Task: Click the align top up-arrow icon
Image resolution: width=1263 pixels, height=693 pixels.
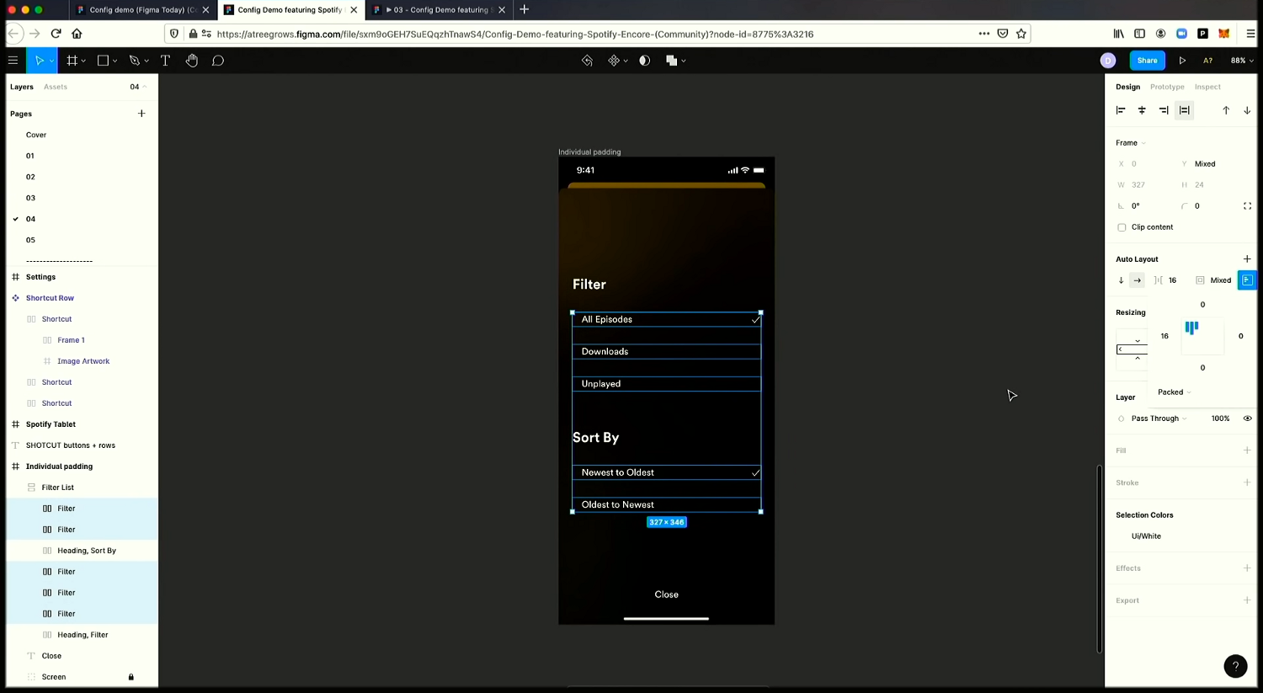Action: pyautogui.click(x=1226, y=110)
